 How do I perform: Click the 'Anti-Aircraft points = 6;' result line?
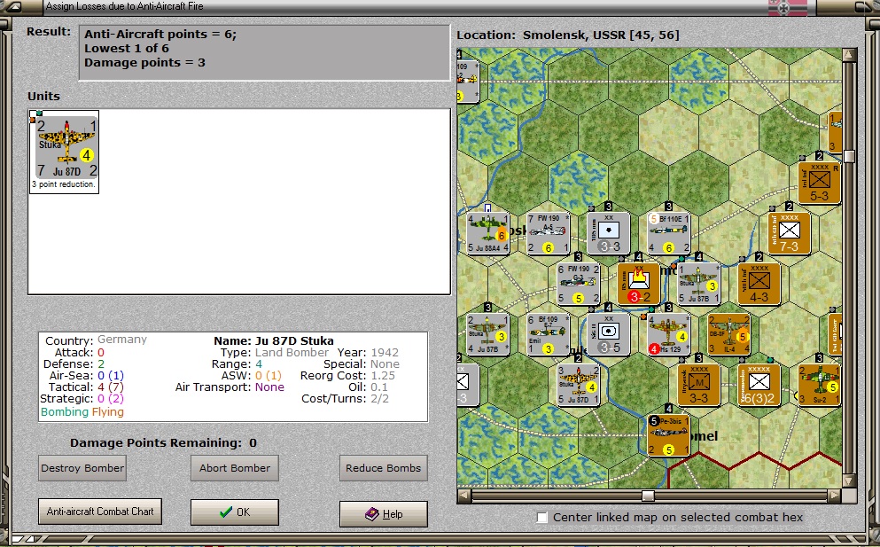click(160, 35)
